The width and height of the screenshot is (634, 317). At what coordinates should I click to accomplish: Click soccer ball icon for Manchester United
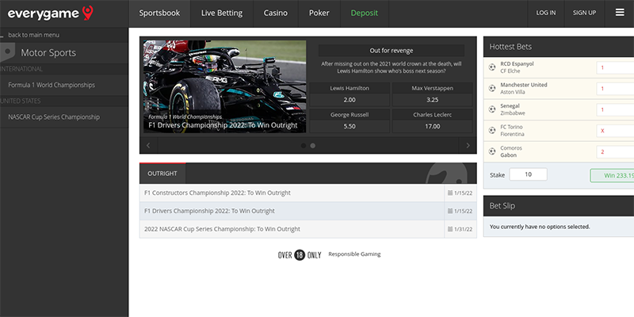492,88
